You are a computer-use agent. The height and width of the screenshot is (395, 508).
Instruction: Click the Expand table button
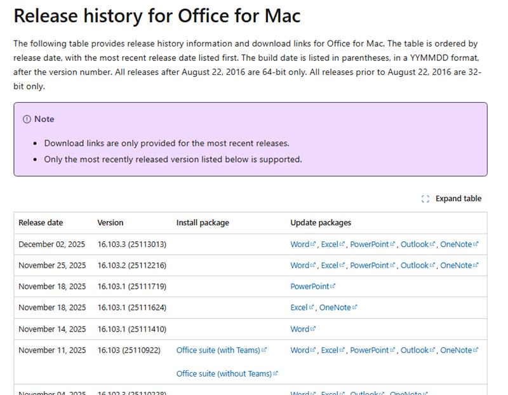coord(451,198)
